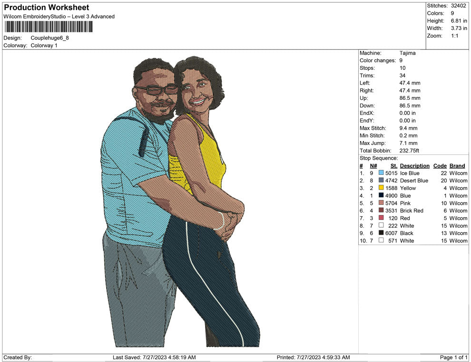This screenshot has width=471, height=362.
Task: Sort by the Description column header
Action: (414, 165)
